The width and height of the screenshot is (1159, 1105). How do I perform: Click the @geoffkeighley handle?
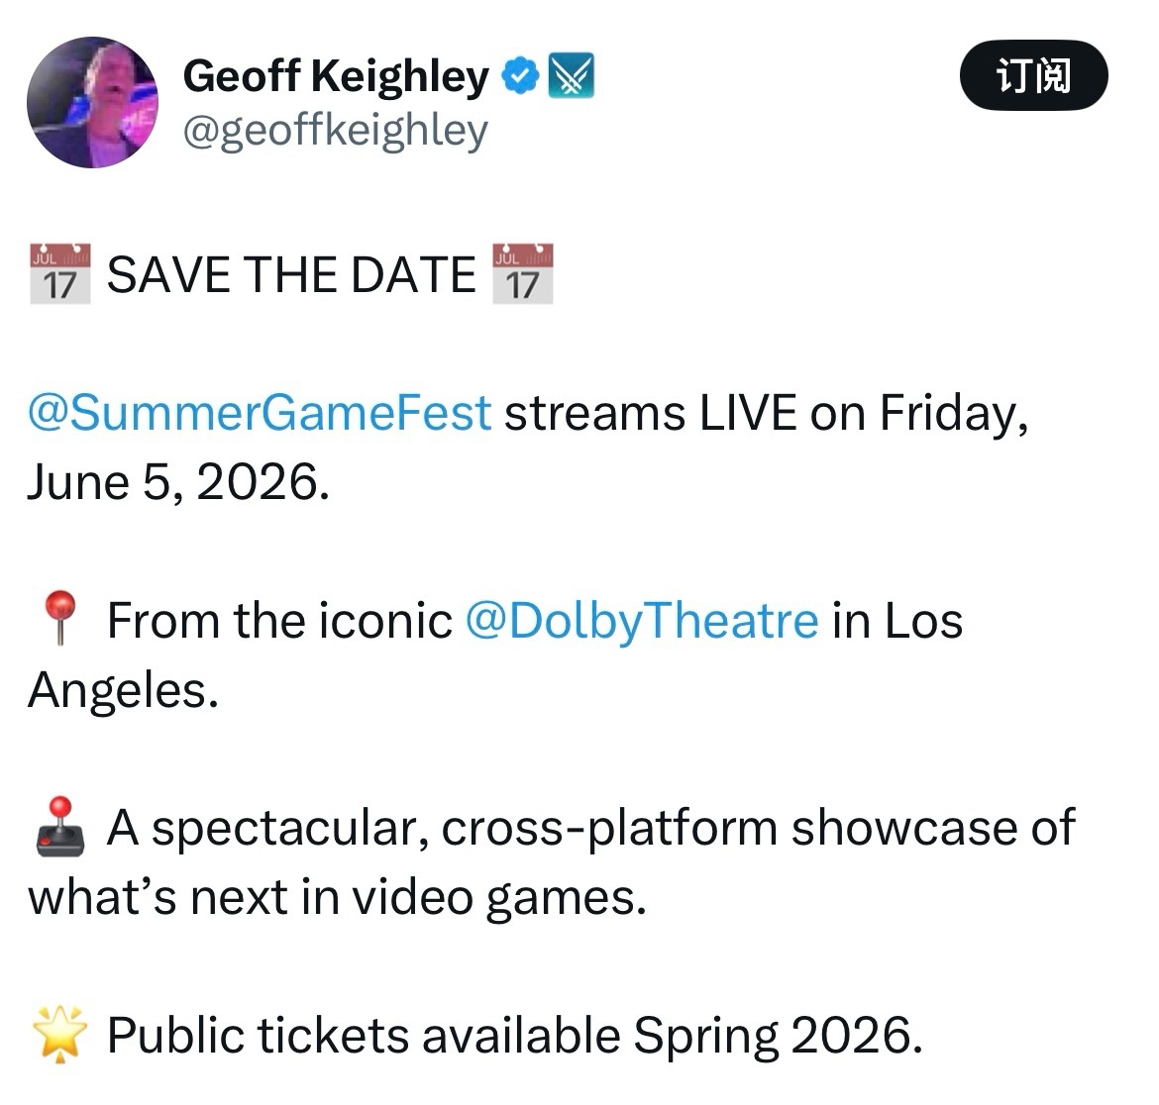335,130
